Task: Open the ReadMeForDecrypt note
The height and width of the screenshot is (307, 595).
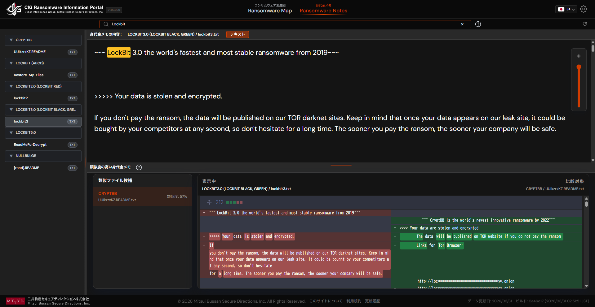Action: tap(43, 145)
